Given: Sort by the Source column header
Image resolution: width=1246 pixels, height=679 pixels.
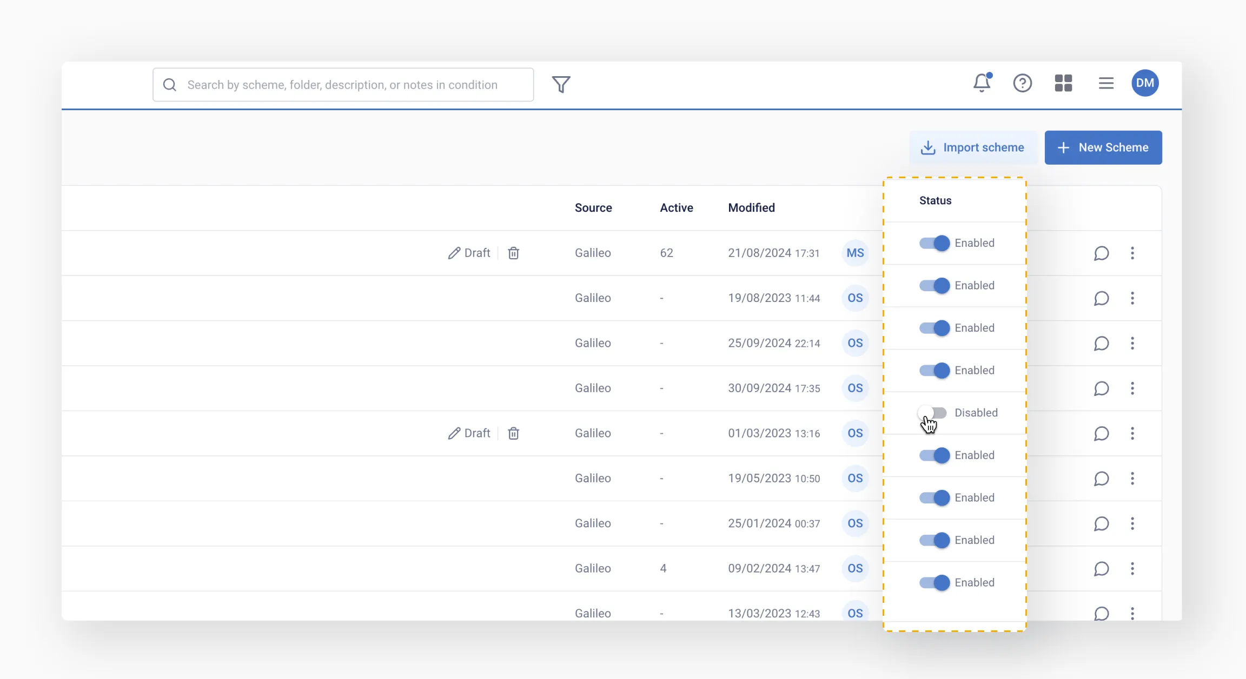Looking at the screenshot, I should pos(593,208).
